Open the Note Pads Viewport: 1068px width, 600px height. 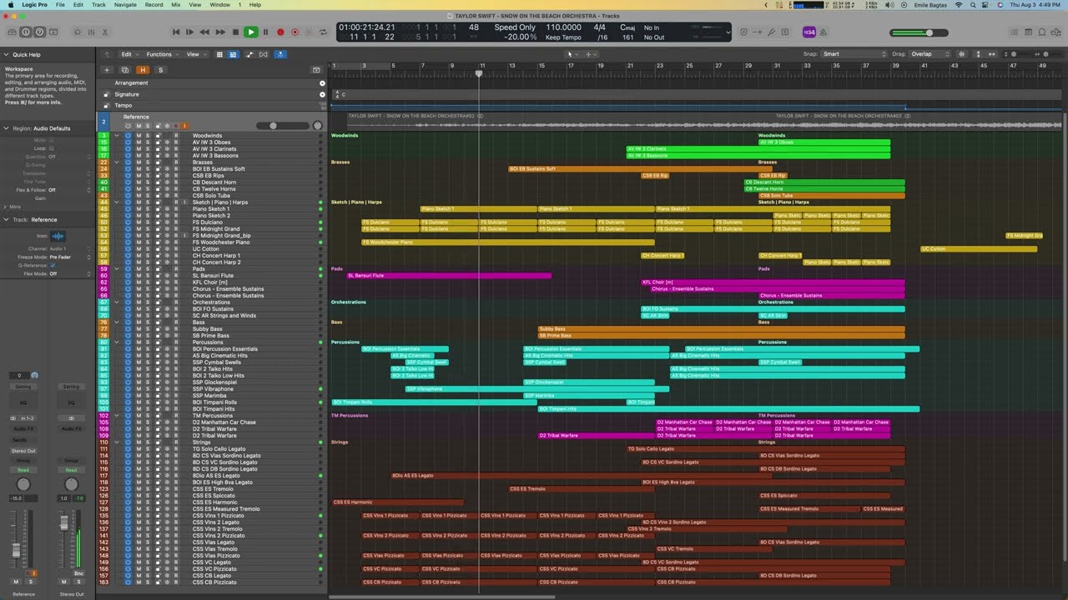coord(1030,32)
